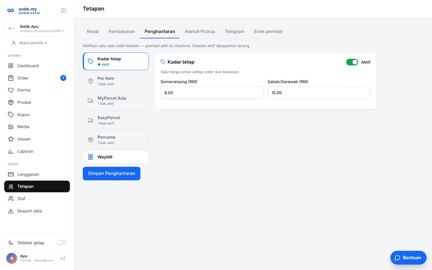View Ulasan reviews
This screenshot has width=432, height=270.
pos(37,139)
